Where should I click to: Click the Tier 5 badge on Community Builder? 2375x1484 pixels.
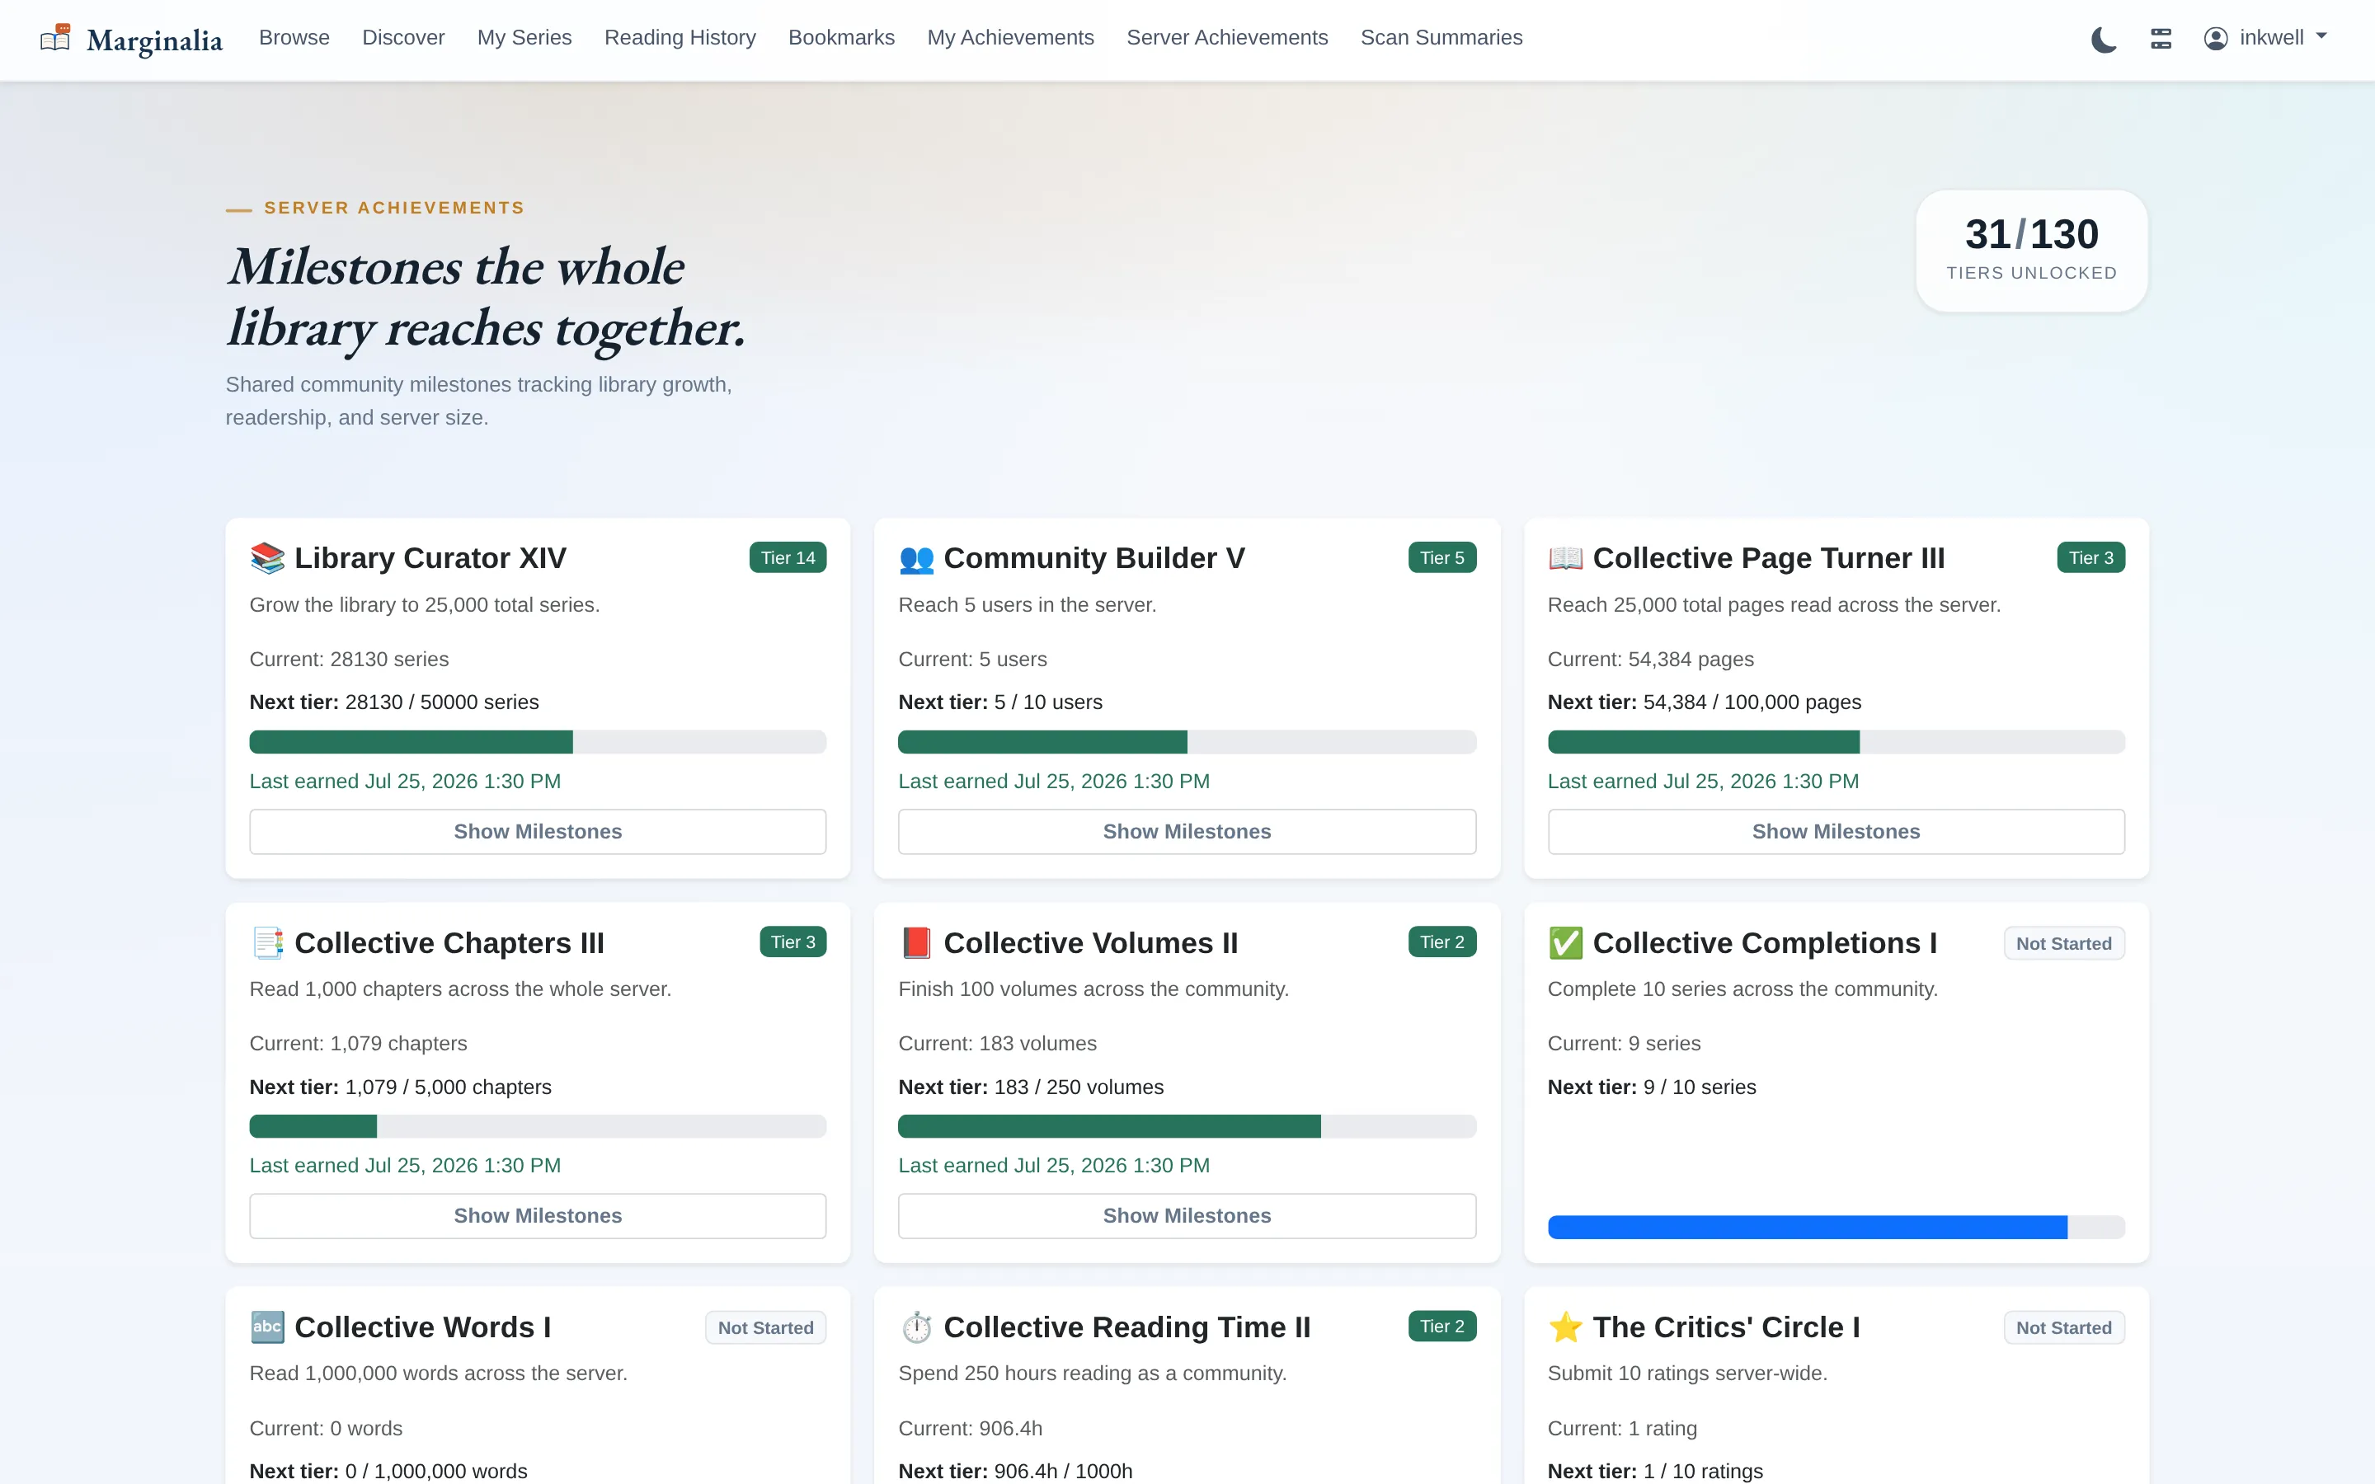[1441, 557]
